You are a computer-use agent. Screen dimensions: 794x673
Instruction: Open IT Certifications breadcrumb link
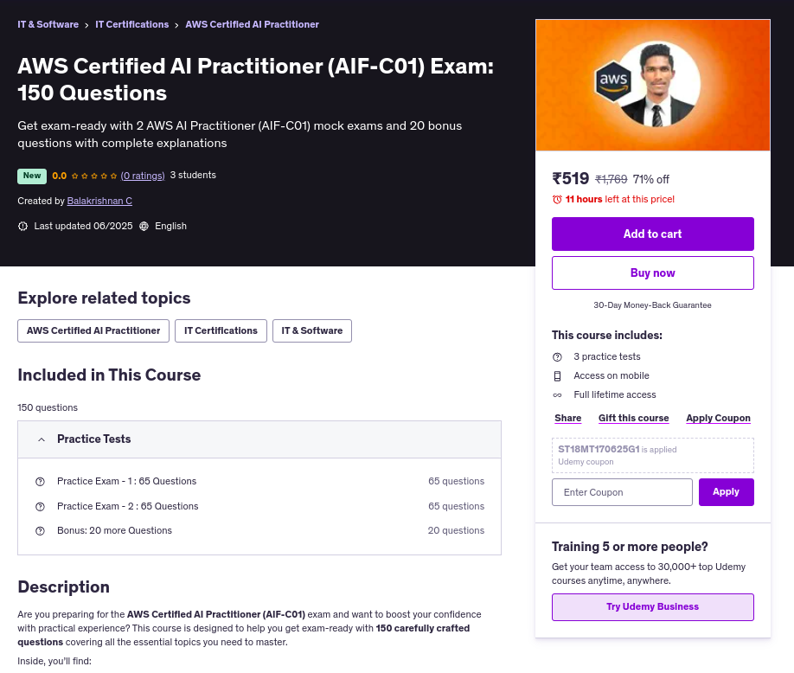coord(131,24)
